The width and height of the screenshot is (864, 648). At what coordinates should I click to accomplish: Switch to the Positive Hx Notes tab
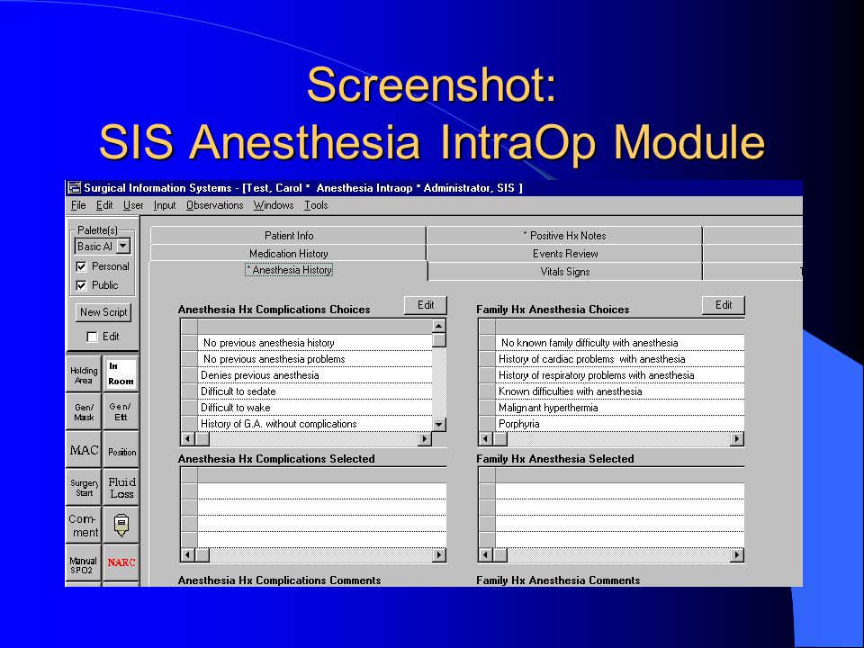pos(564,236)
